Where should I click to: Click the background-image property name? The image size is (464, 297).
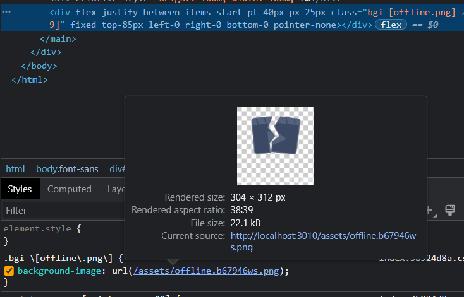pyautogui.click(x=59, y=271)
